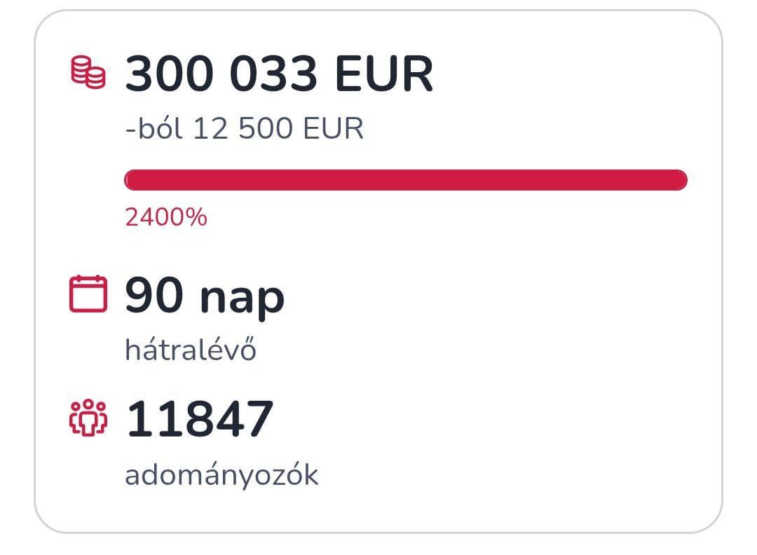Viewport: 757px width, 555px height.
Task: Click the empty area right of "11847"
Action: click(x=491, y=419)
